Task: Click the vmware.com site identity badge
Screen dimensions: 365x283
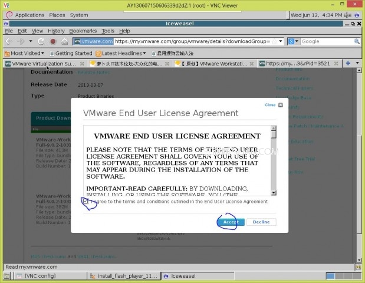Action: [93, 41]
